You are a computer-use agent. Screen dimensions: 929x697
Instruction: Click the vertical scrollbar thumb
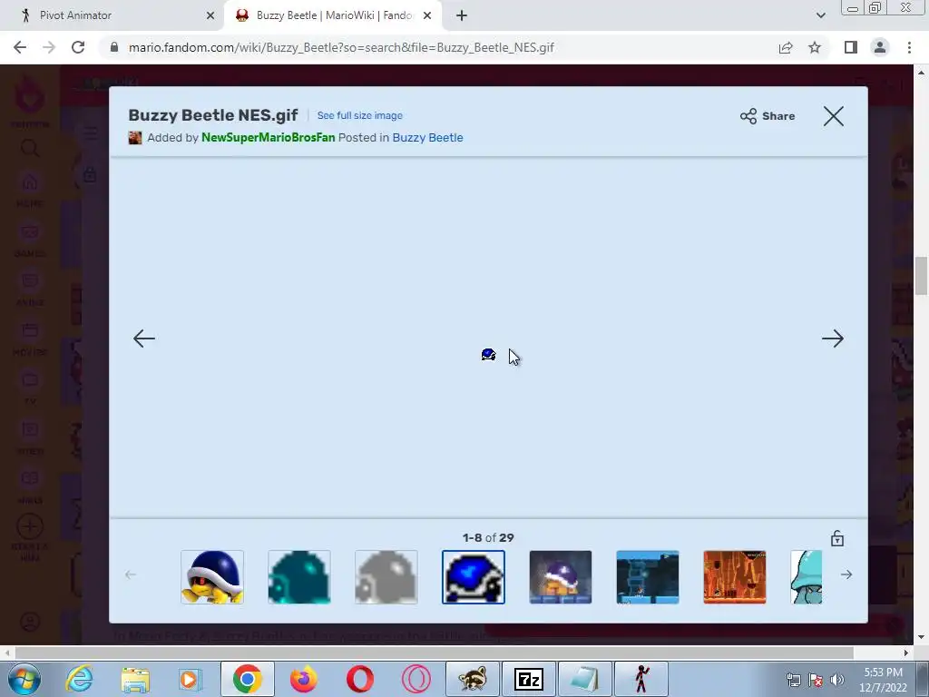coord(921,276)
